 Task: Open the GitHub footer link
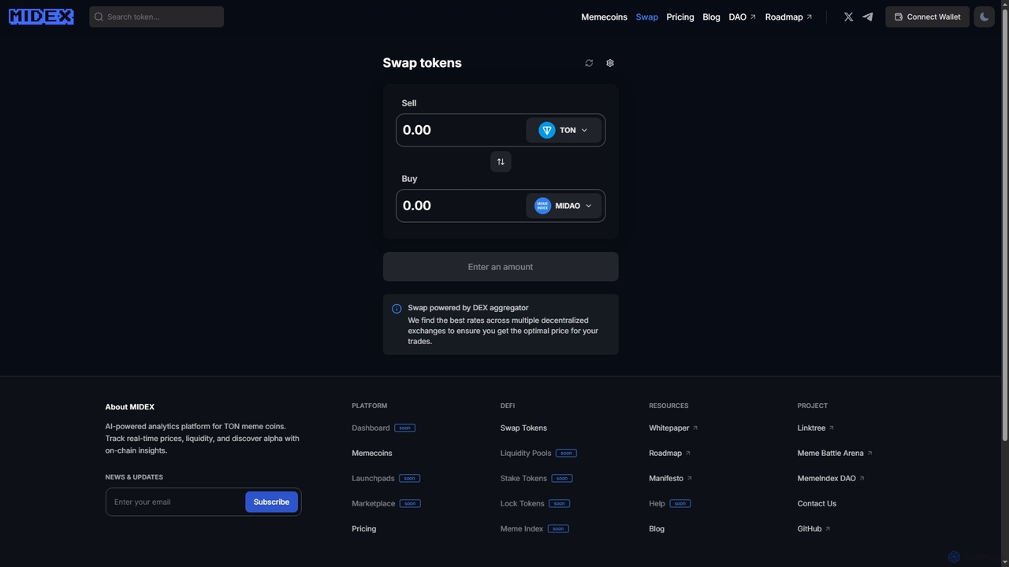814,528
